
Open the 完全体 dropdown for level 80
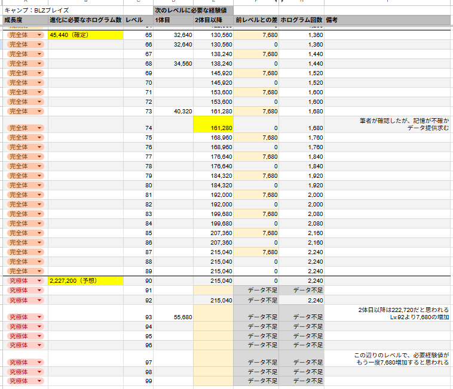(x=39, y=186)
